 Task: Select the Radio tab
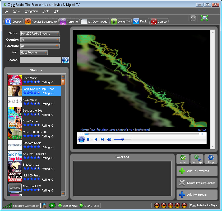141,21
